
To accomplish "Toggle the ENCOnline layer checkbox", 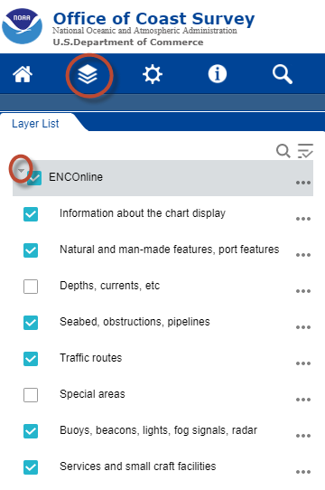I will (34, 178).
